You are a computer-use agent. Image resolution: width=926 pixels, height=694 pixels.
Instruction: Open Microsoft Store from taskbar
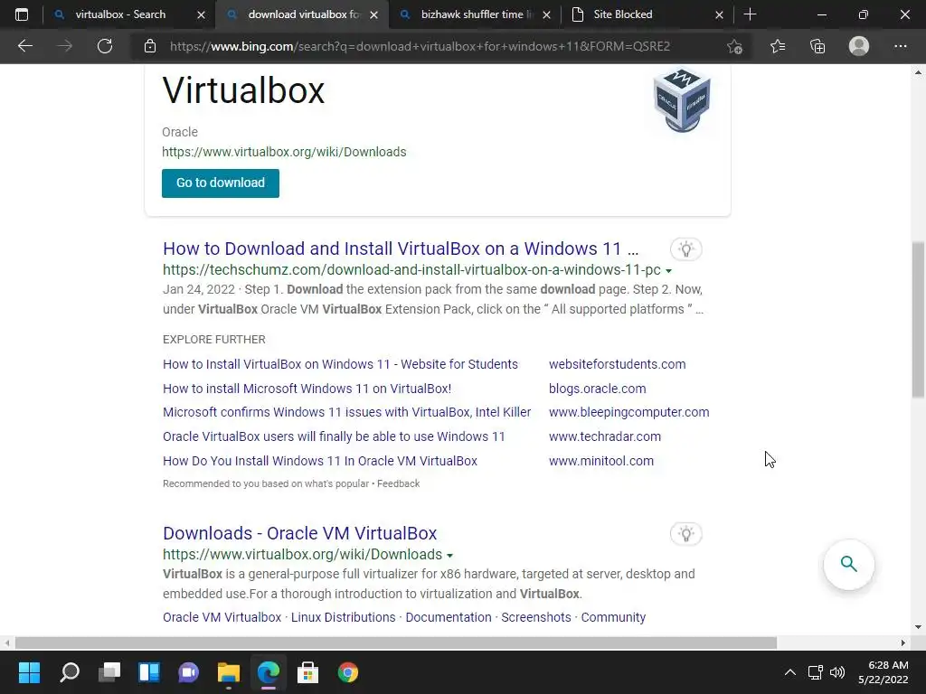pos(307,672)
